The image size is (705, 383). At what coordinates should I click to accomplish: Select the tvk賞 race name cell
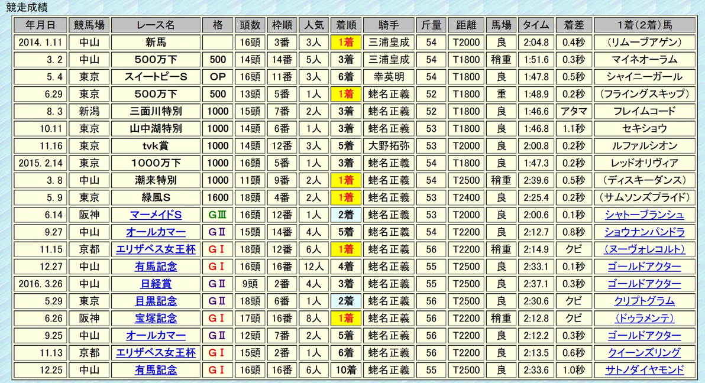click(x=156, y=146)
